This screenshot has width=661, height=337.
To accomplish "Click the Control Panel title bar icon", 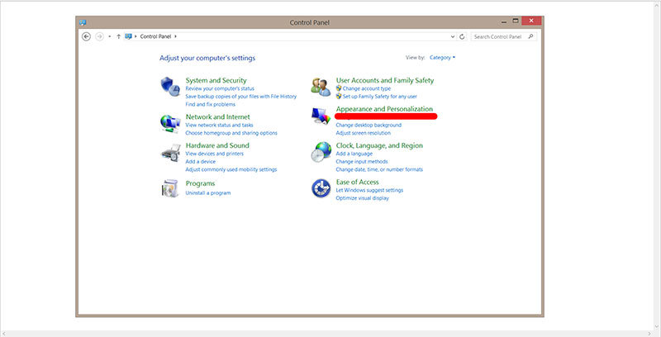I will click(82, 22).
